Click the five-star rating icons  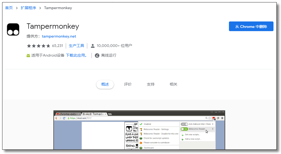(39, 46)
